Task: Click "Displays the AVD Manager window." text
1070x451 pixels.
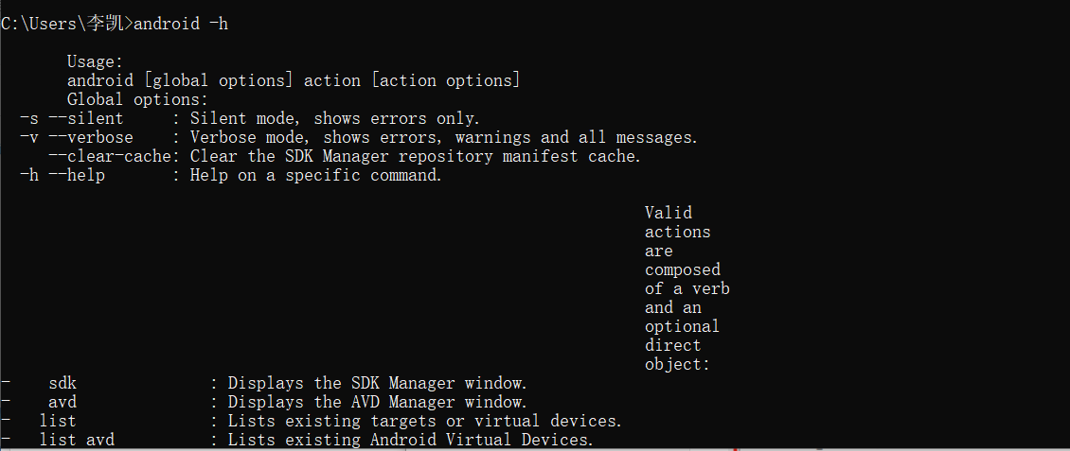Action: click(377, 402)
